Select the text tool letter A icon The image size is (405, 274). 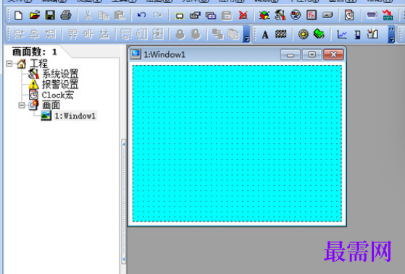[x=265, y=35]
